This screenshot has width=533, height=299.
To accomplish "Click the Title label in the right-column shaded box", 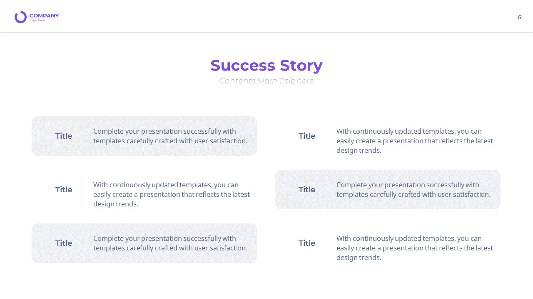I will pyautogui.click(x=307, y=189).
